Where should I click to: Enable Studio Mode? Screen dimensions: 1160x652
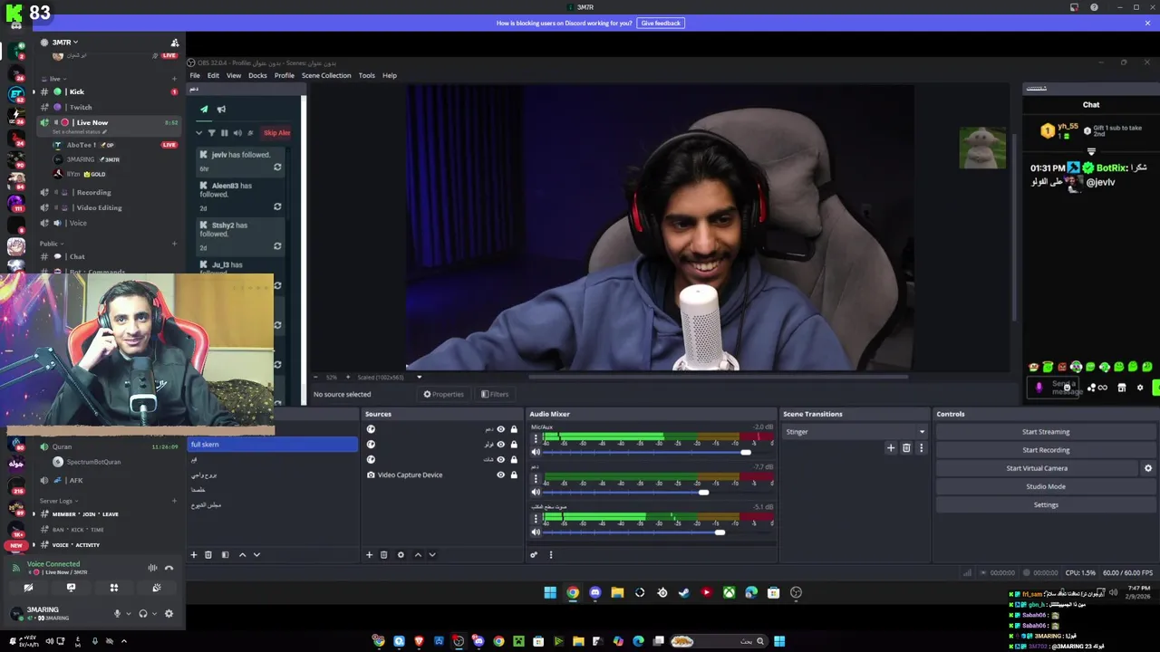[1046, 486]
